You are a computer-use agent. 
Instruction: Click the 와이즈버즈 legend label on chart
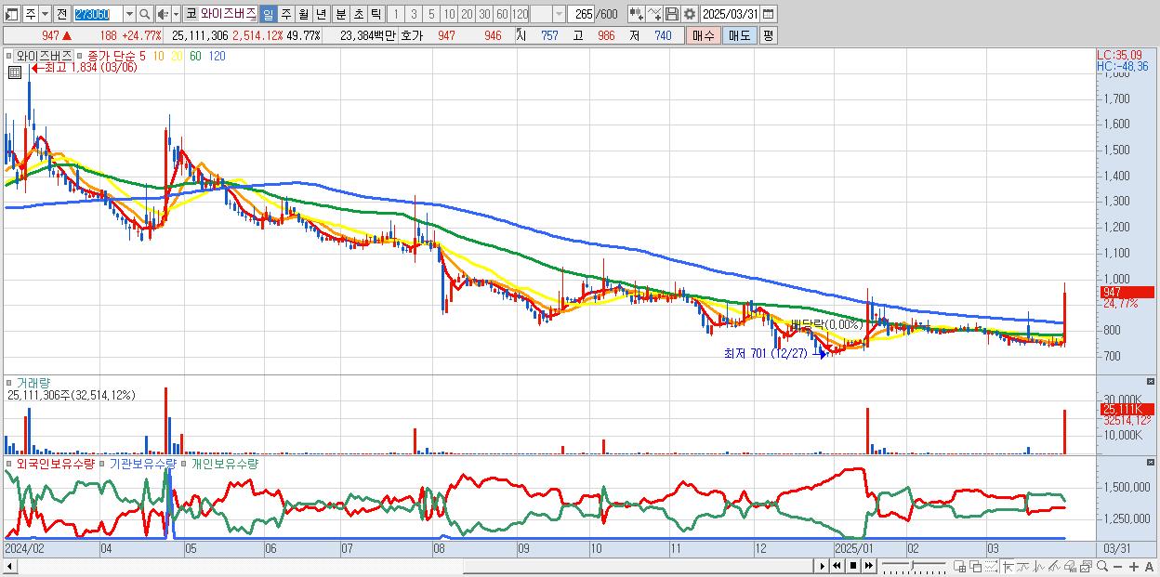[x=44, y=56]
